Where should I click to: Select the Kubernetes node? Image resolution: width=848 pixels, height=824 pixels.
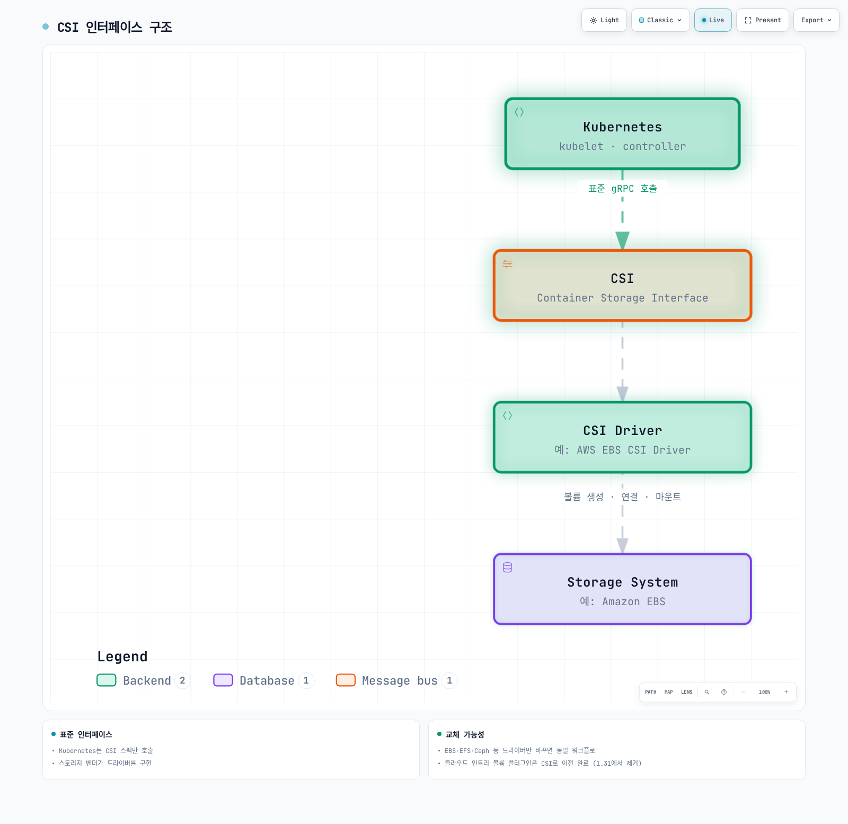coord(622,134)
